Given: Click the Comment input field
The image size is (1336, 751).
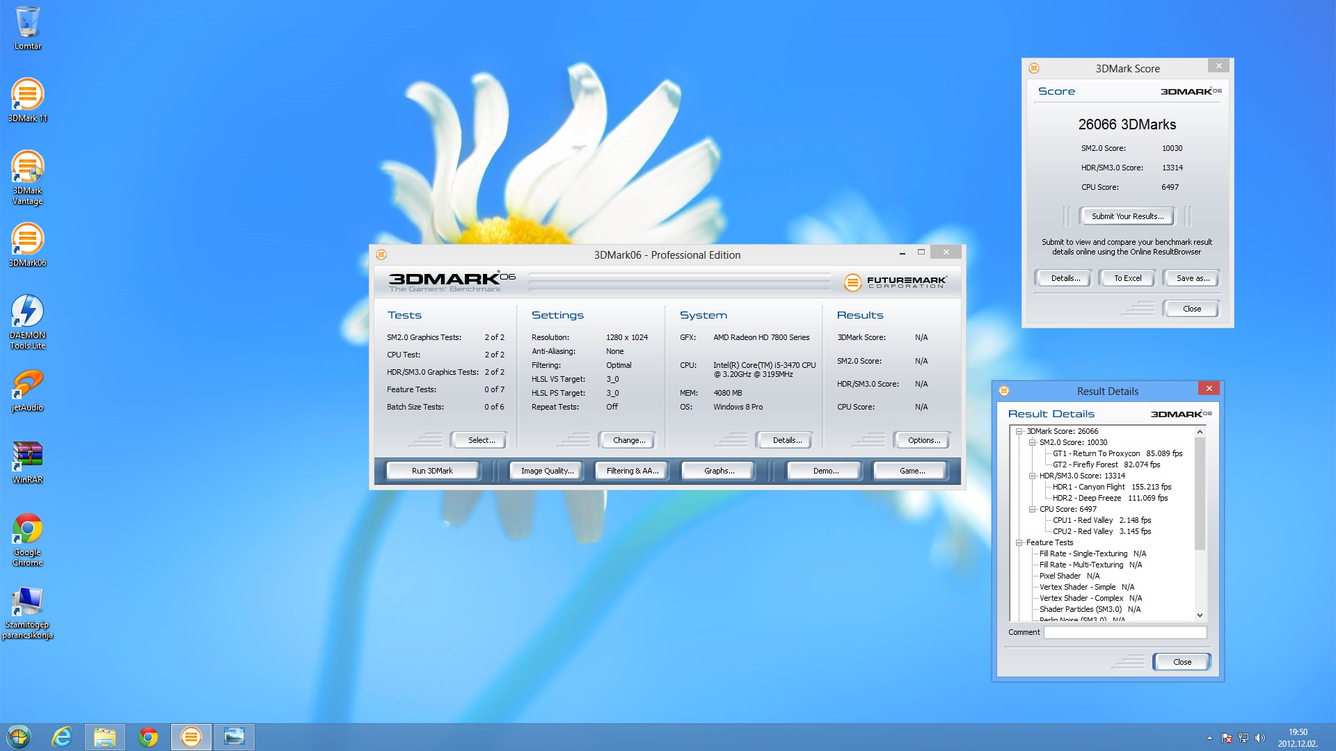Looking at the screenshot, I should pyautogui.click(x=1125, y=632).
